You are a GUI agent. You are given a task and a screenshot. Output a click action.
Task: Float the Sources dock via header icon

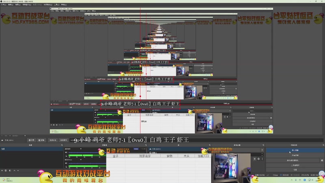click(210, 145)
